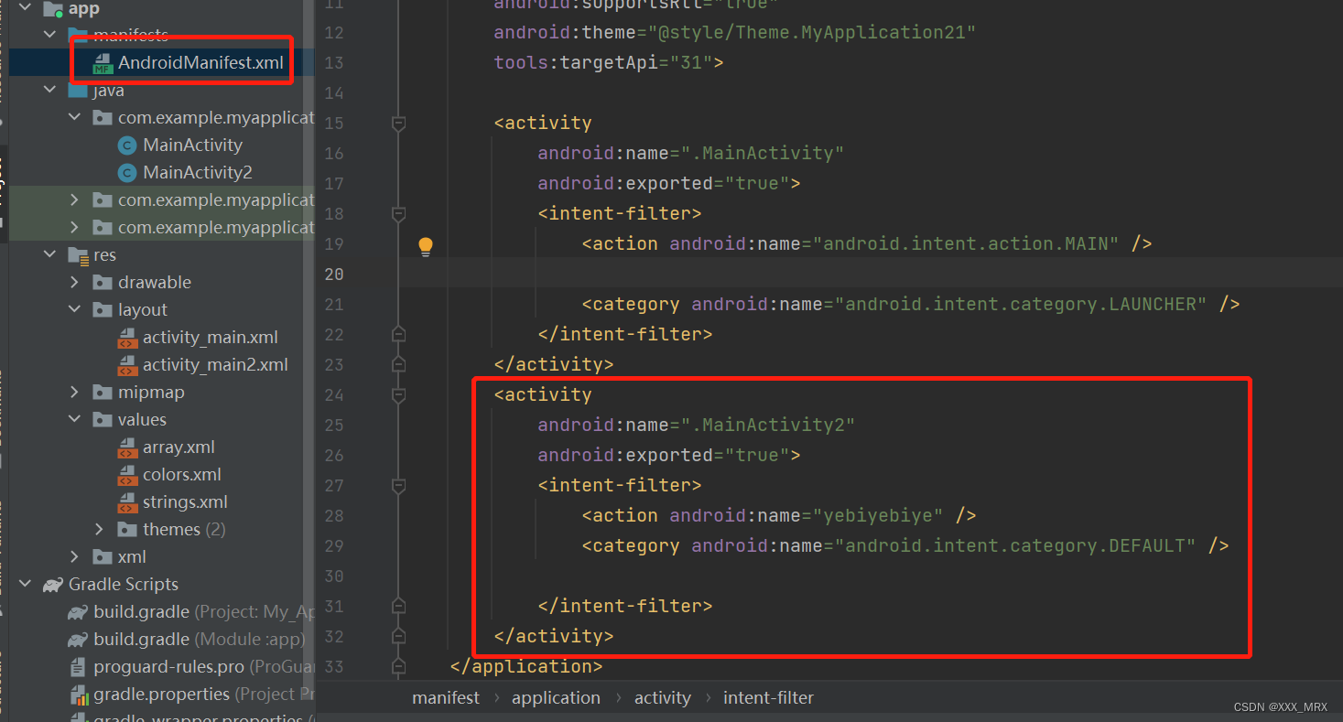Select the manifest breadcrumb

coord(446,697)
